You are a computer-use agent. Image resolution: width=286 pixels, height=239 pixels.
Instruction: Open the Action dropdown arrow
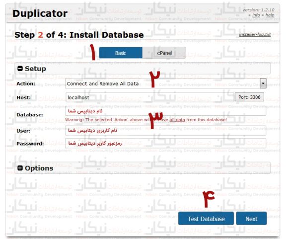pos(263,83)
